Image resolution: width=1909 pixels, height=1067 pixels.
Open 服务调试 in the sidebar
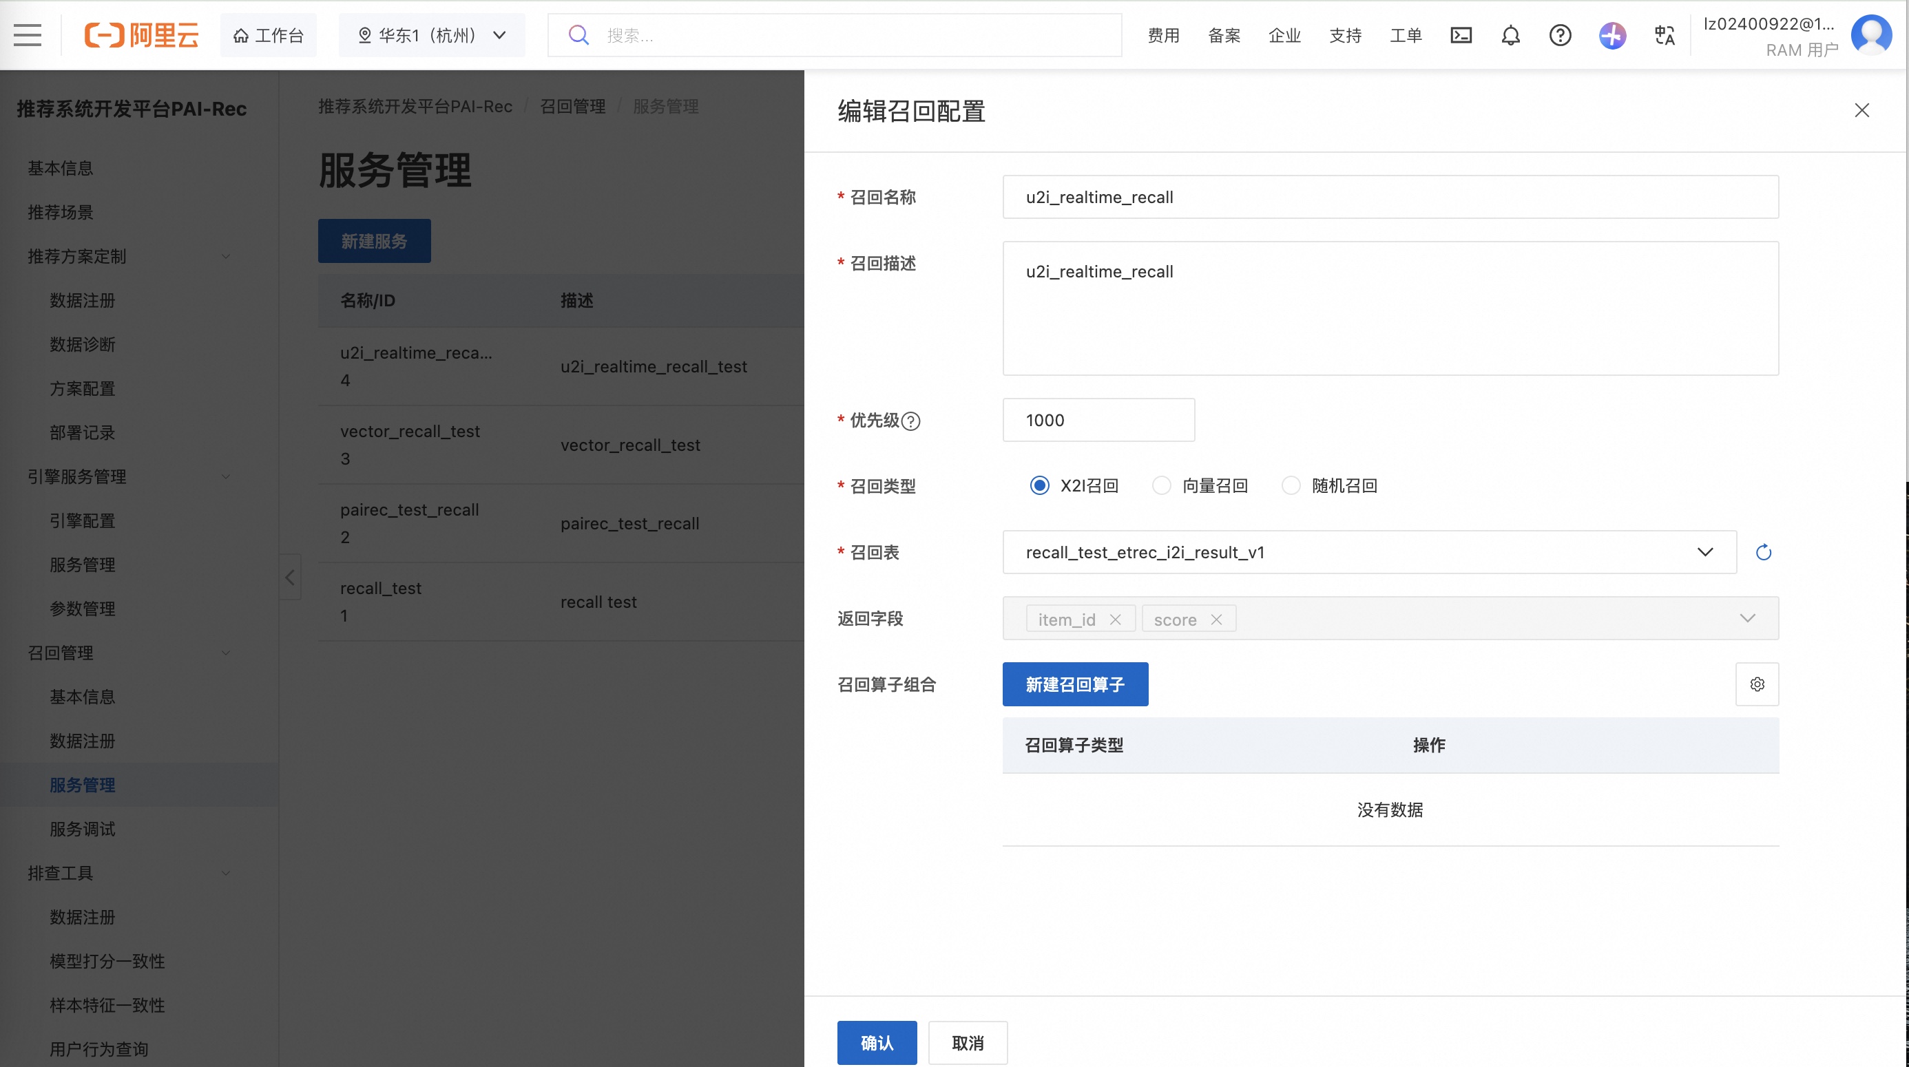pos(82,829)
